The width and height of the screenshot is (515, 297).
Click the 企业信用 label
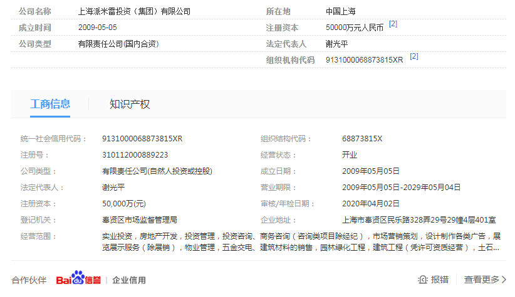click(x=129, y=280)
